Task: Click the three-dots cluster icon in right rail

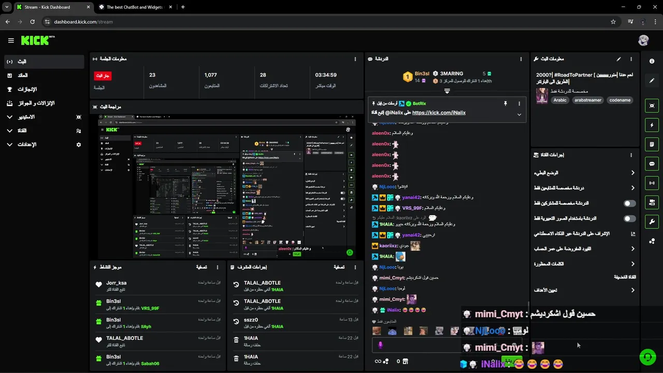Action: point(652,241)
